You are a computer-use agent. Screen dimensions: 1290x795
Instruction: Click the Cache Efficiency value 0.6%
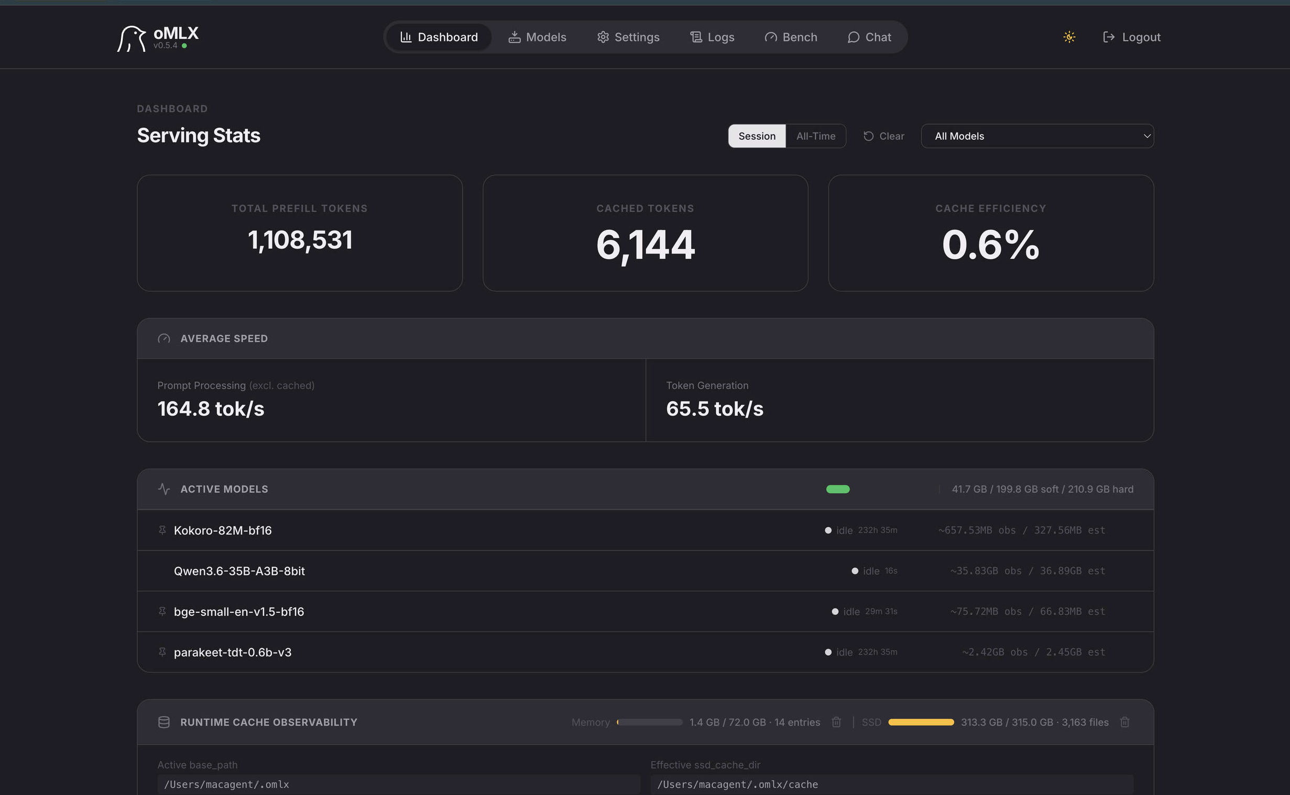coord(991,245)
